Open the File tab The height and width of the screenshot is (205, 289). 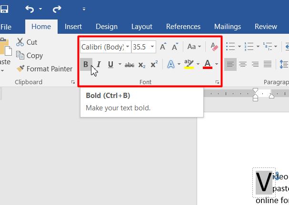[x=6, y=27]
